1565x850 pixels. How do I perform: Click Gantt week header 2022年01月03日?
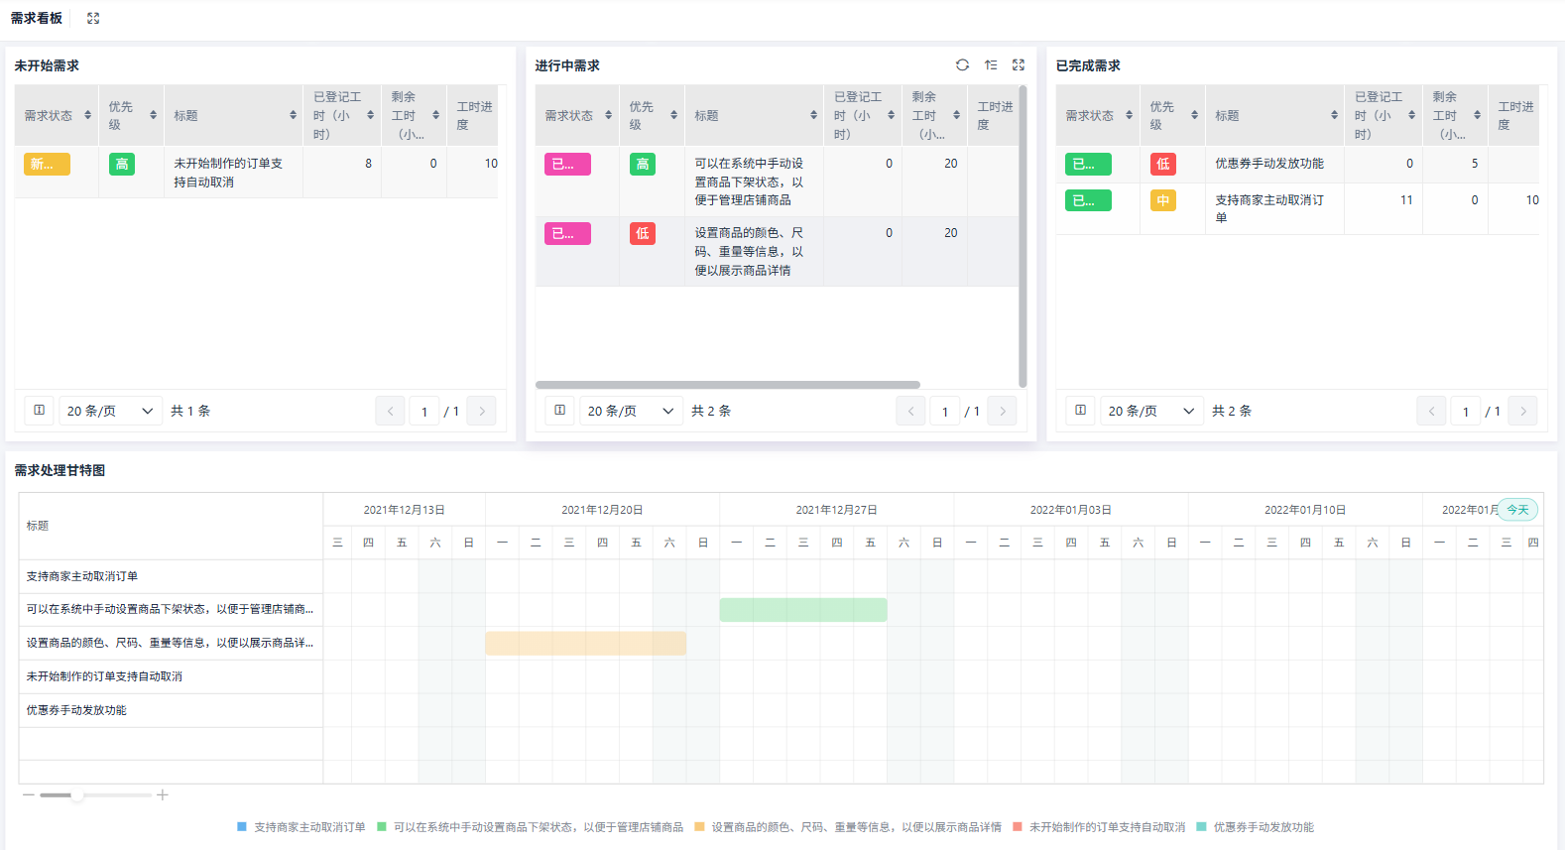(1070, 510)
